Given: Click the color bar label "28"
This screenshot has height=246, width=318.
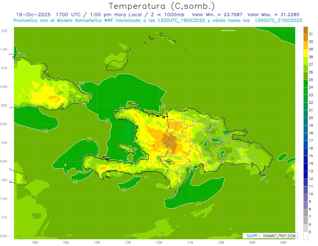Looking at the screenshot, I should (311, 57).
